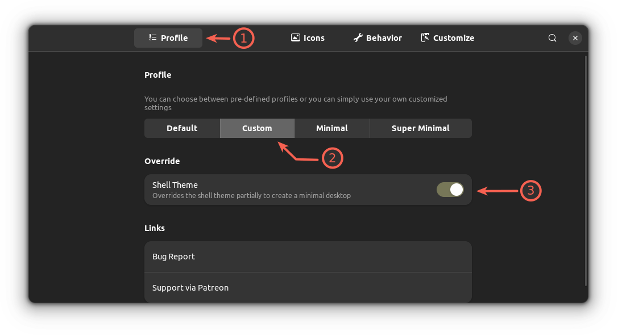Screen dimensions: 618x336
Task: Click the bold Profile section heading
Action: pos(157,75)
